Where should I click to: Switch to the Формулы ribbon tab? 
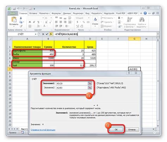[56, 13]
